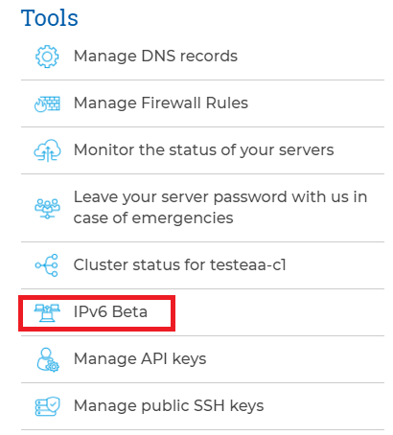The height and width of the screenshot is (435, 393).
Task: Click the 'case of emergencies' text line
Action: [x=153, y=218]
